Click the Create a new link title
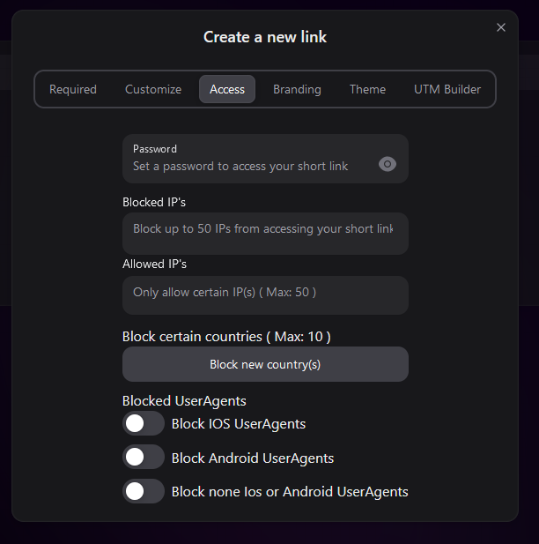539x544 pixels. point(265,37)
